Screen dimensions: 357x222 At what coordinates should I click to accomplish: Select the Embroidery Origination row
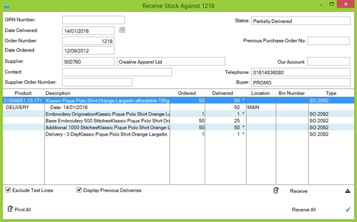(179, 114)
